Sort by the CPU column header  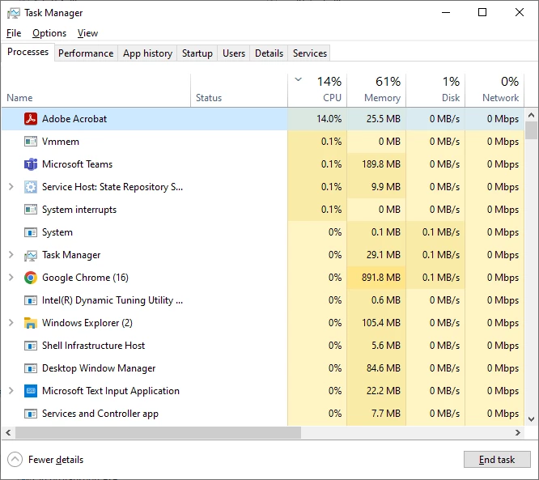point(317,90)
